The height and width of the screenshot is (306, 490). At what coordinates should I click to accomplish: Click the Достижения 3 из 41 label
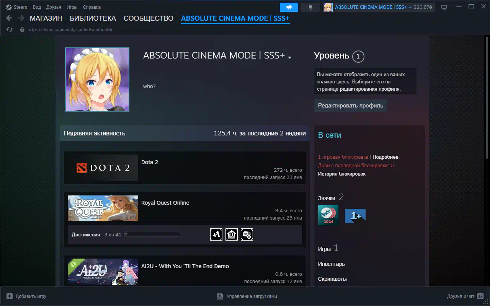coord(96,234)
